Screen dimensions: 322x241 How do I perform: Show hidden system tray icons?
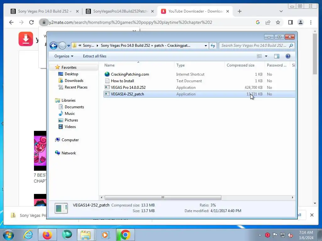click(260, 235)
